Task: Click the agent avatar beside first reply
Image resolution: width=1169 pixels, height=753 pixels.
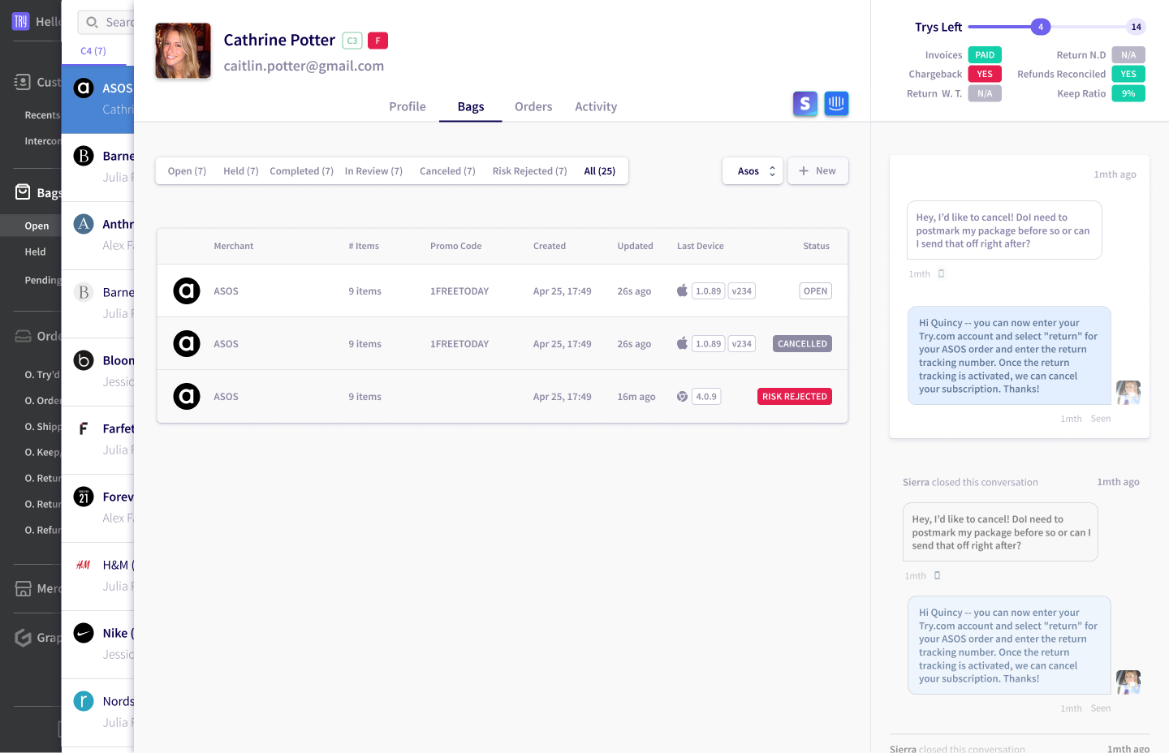Action: point(1128,393)
